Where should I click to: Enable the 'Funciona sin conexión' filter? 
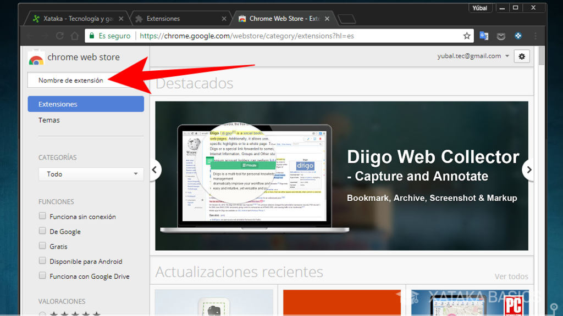42,216
